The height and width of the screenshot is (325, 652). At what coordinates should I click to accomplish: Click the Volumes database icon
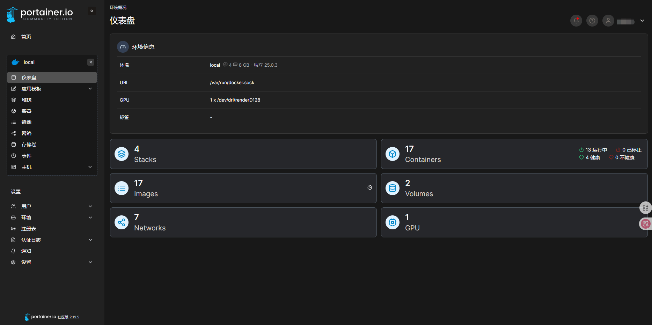(392, 188)
